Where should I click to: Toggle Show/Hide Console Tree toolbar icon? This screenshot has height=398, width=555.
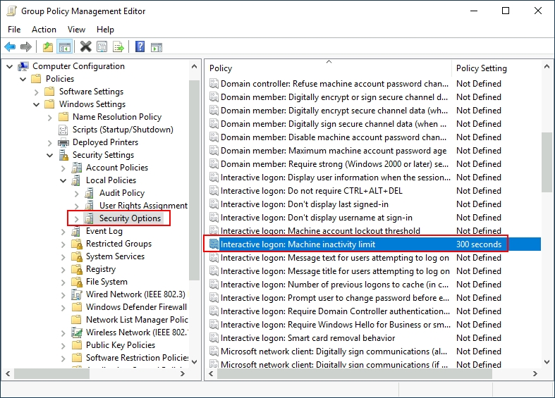64,47
